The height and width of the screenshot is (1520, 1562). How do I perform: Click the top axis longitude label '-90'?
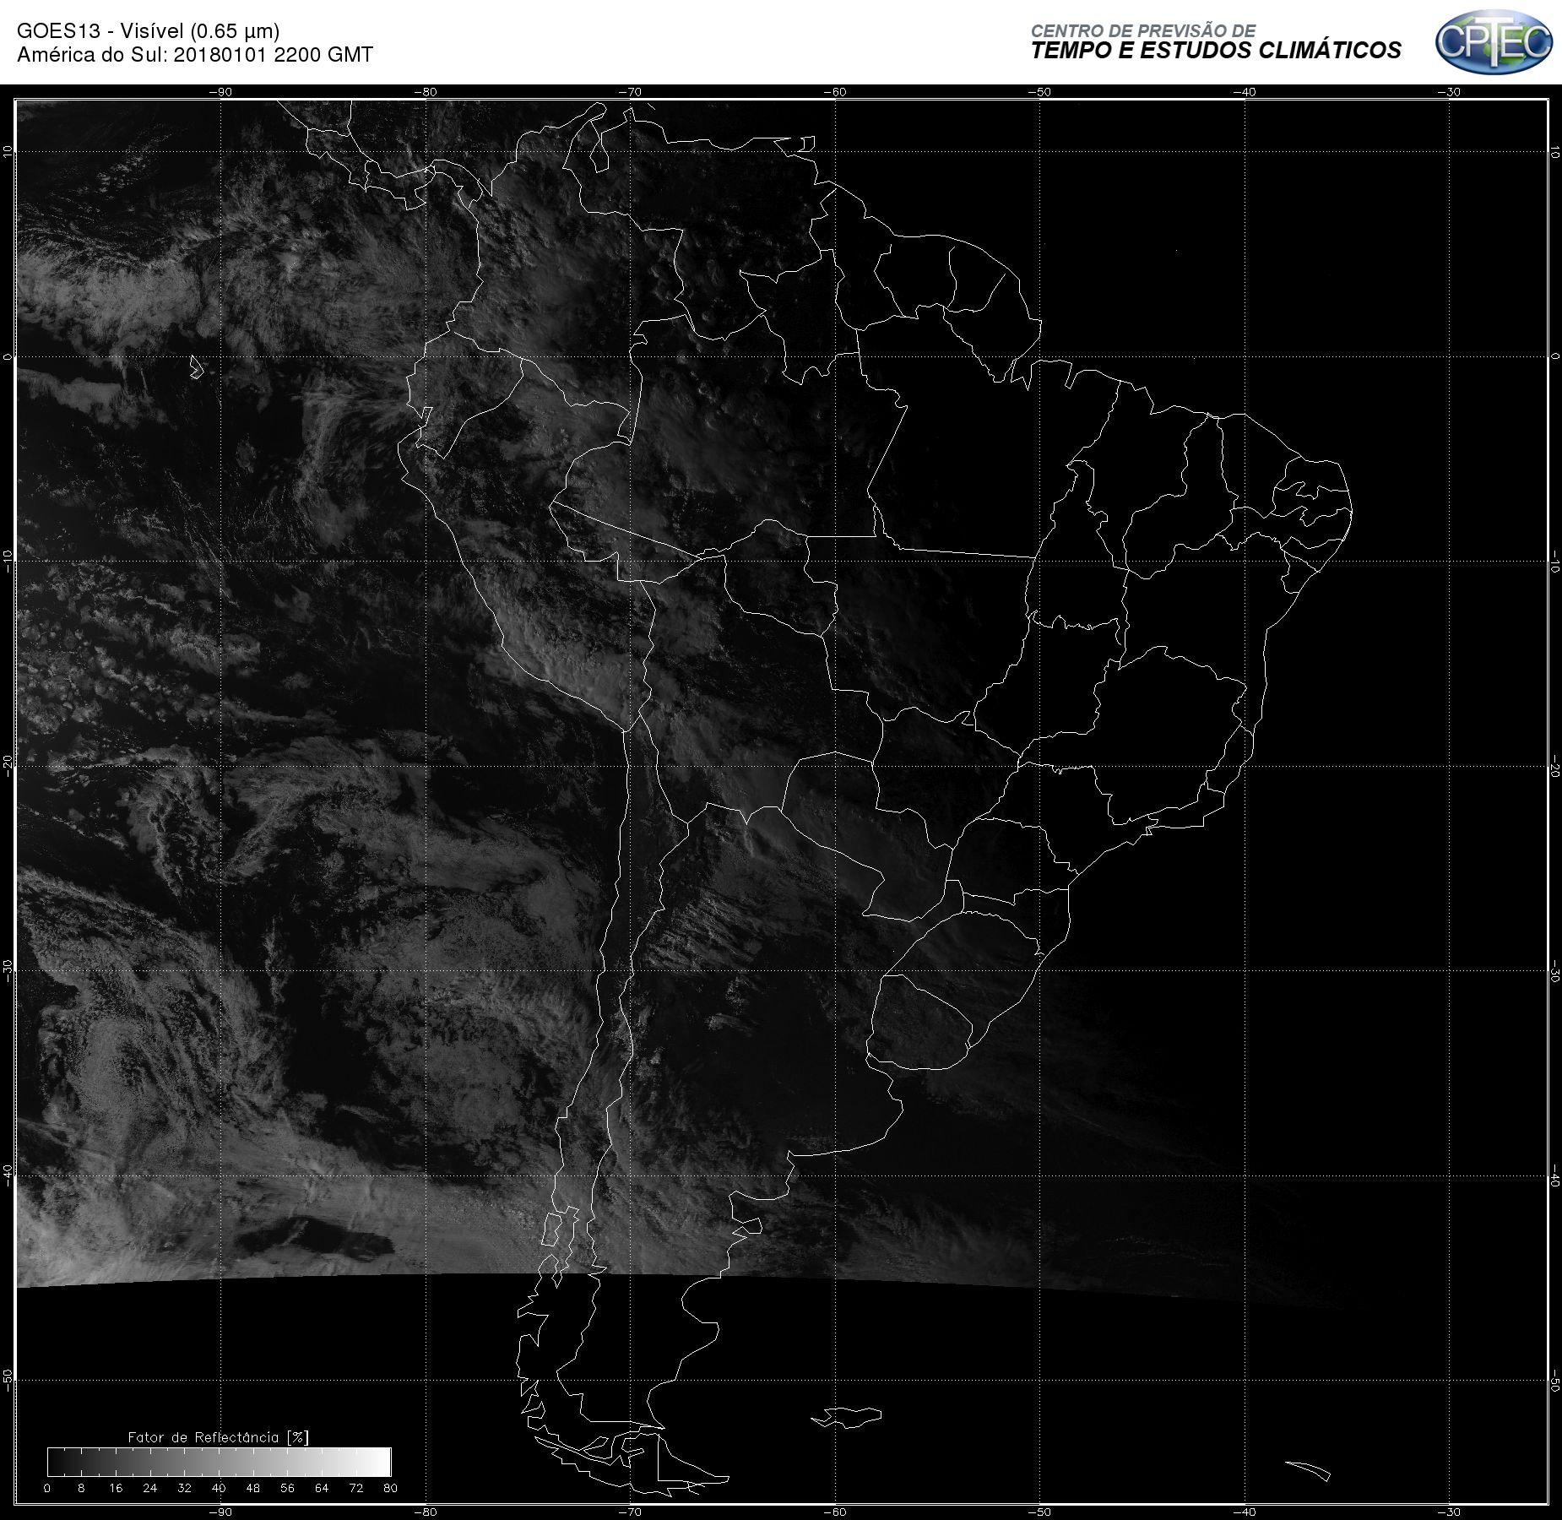pos(220,92)
